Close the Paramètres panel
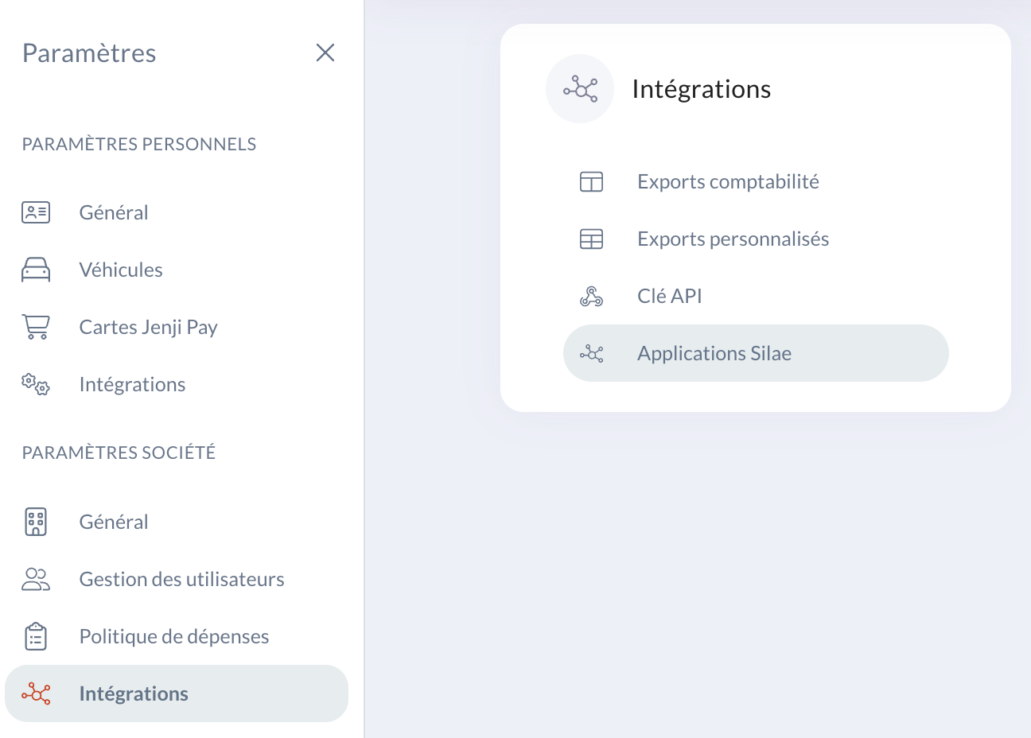This screenshot has height=738, width=1031. [x=325, y=52]
